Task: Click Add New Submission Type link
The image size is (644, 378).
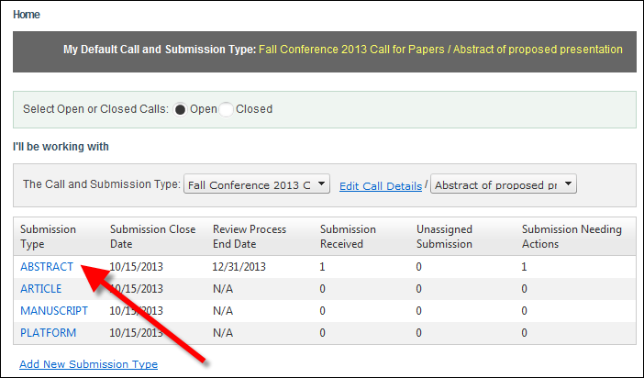Action: 89,364
